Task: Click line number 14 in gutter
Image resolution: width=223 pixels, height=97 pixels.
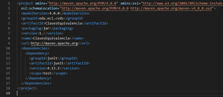Action: pyautogui.click(x=8, y=68)
